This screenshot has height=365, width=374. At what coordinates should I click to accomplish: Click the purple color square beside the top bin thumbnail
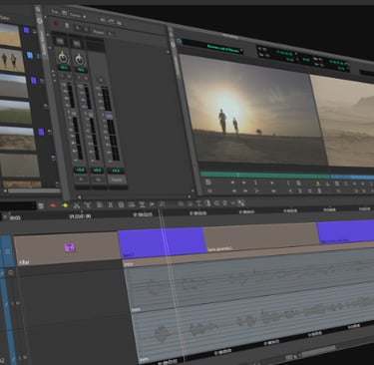[26, 30]
